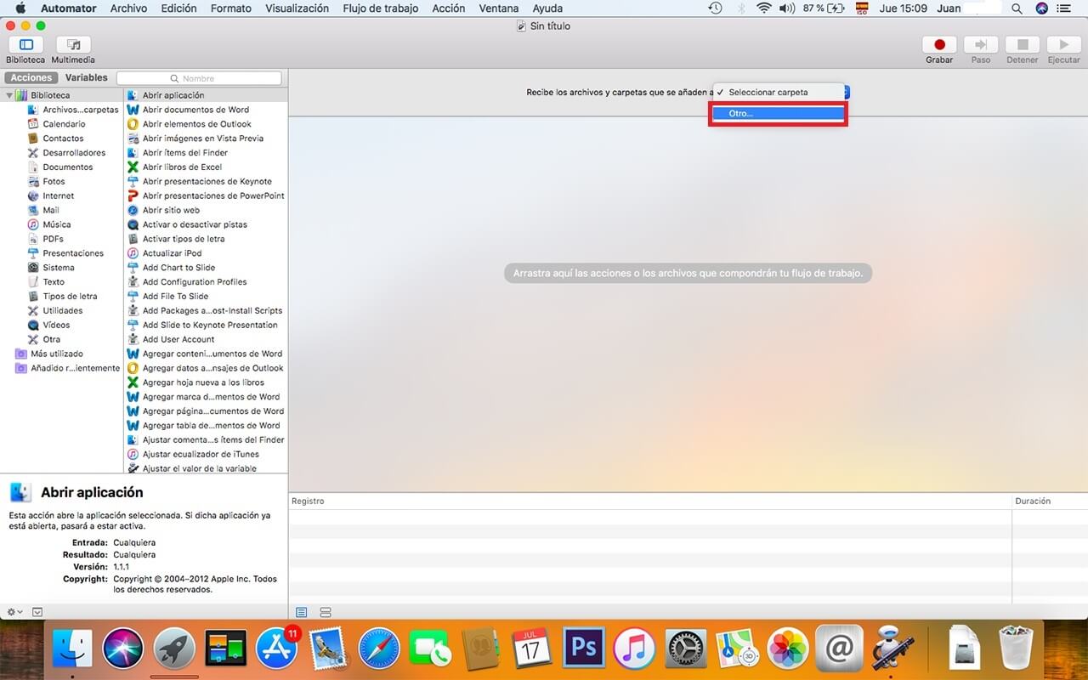Open the Multimedia browser button

coord(73,44)
